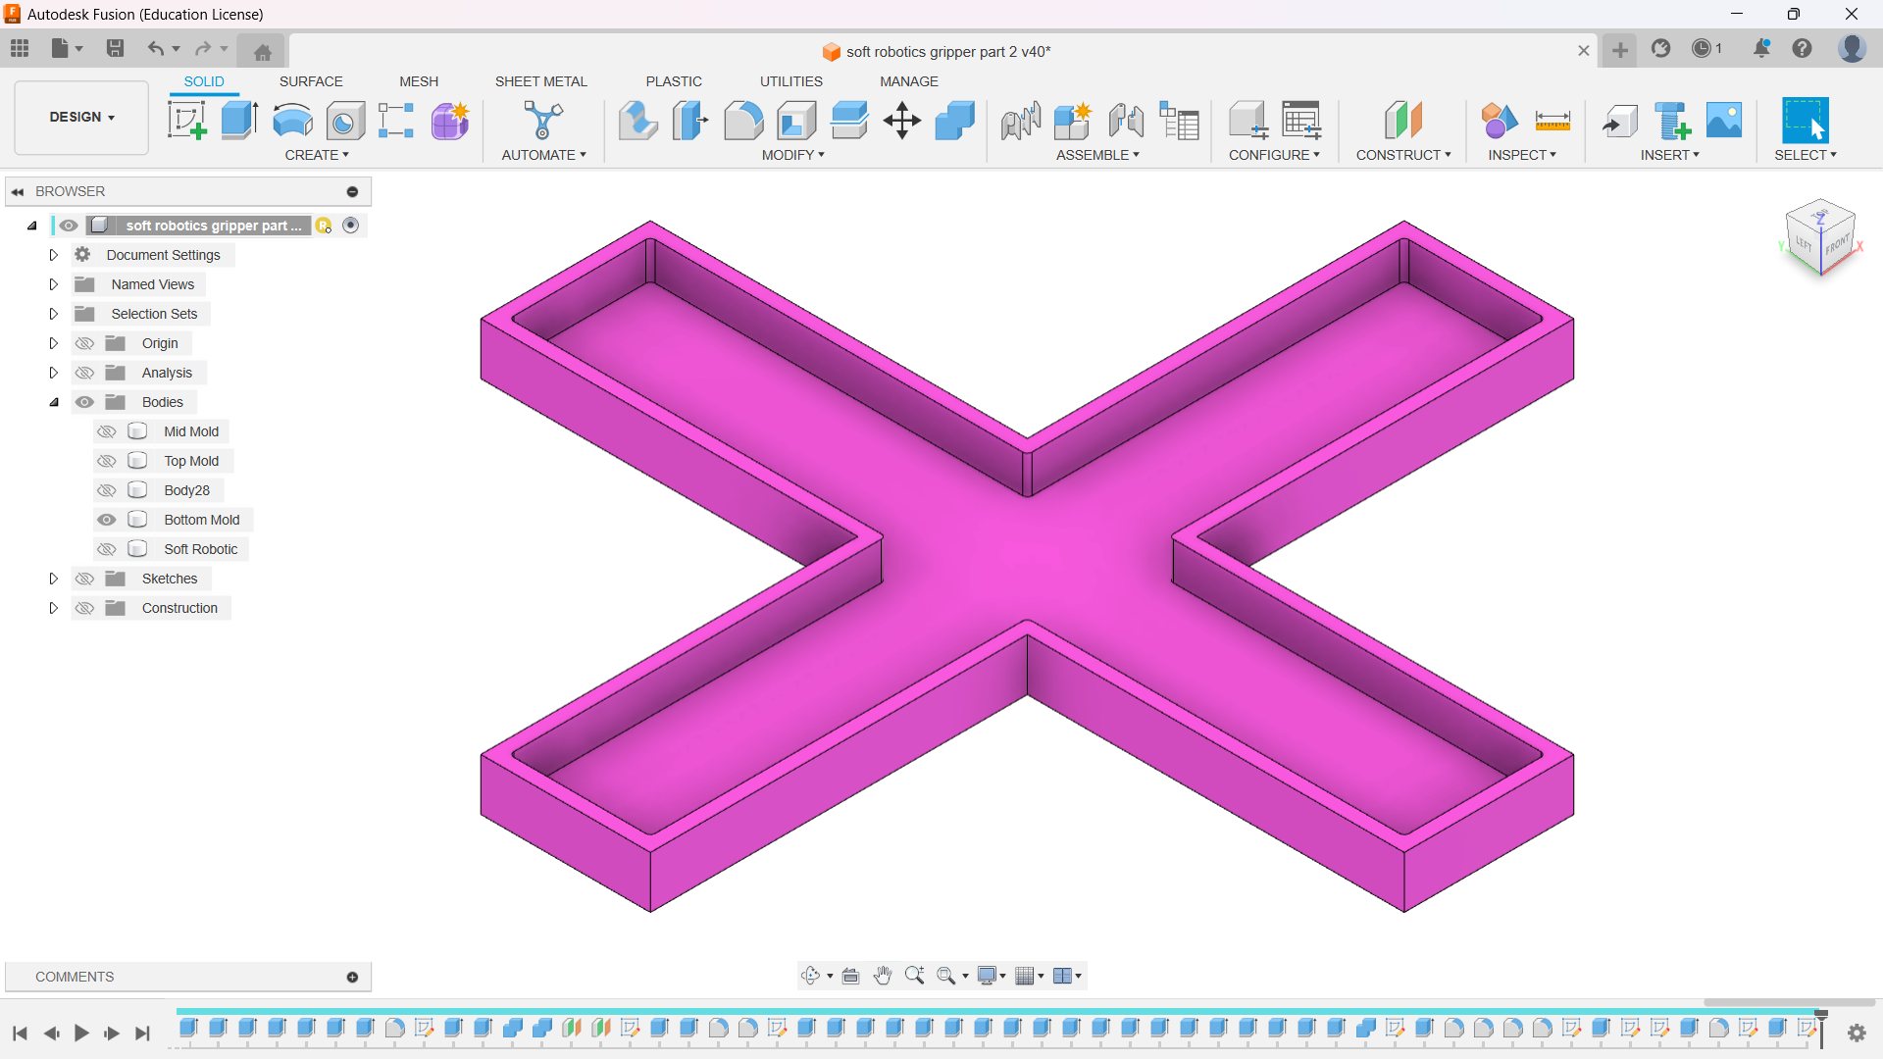Click the Measure tool in Inspect
Viewport: 1883px width, 1059px height.
point(1552,121)
